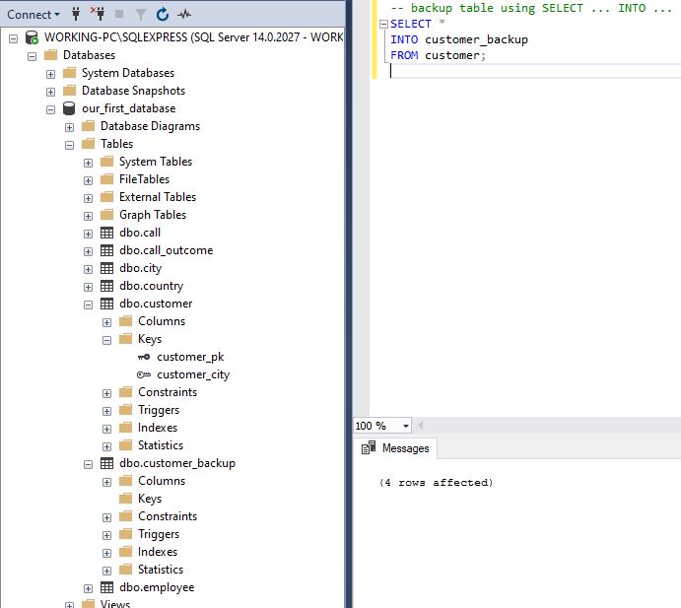The width and height of the screenshot is (681, 608).
Task: Click the Activity Monitor pulse icon
Action: 184,15
